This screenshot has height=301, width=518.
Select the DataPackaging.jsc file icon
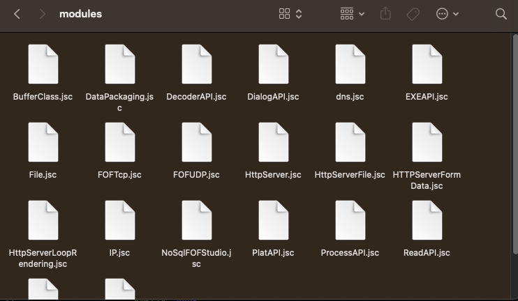point(119,64)
